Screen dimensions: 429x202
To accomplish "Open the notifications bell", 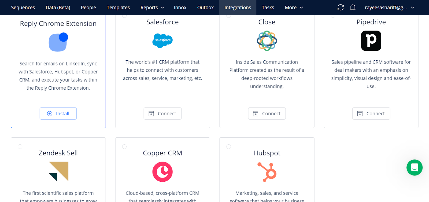I will pyautogui.click(x=353, y=8).
